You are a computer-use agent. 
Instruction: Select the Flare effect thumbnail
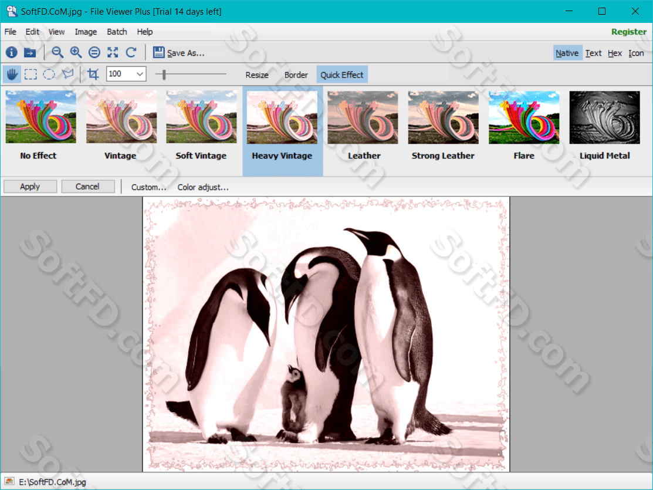(524, 117)
